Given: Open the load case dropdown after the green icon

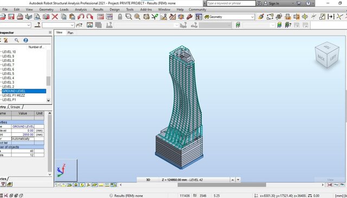Looking at the screenshot, I should click(x=273, y=25).
